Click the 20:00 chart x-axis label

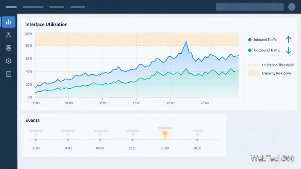coord(205,103)
